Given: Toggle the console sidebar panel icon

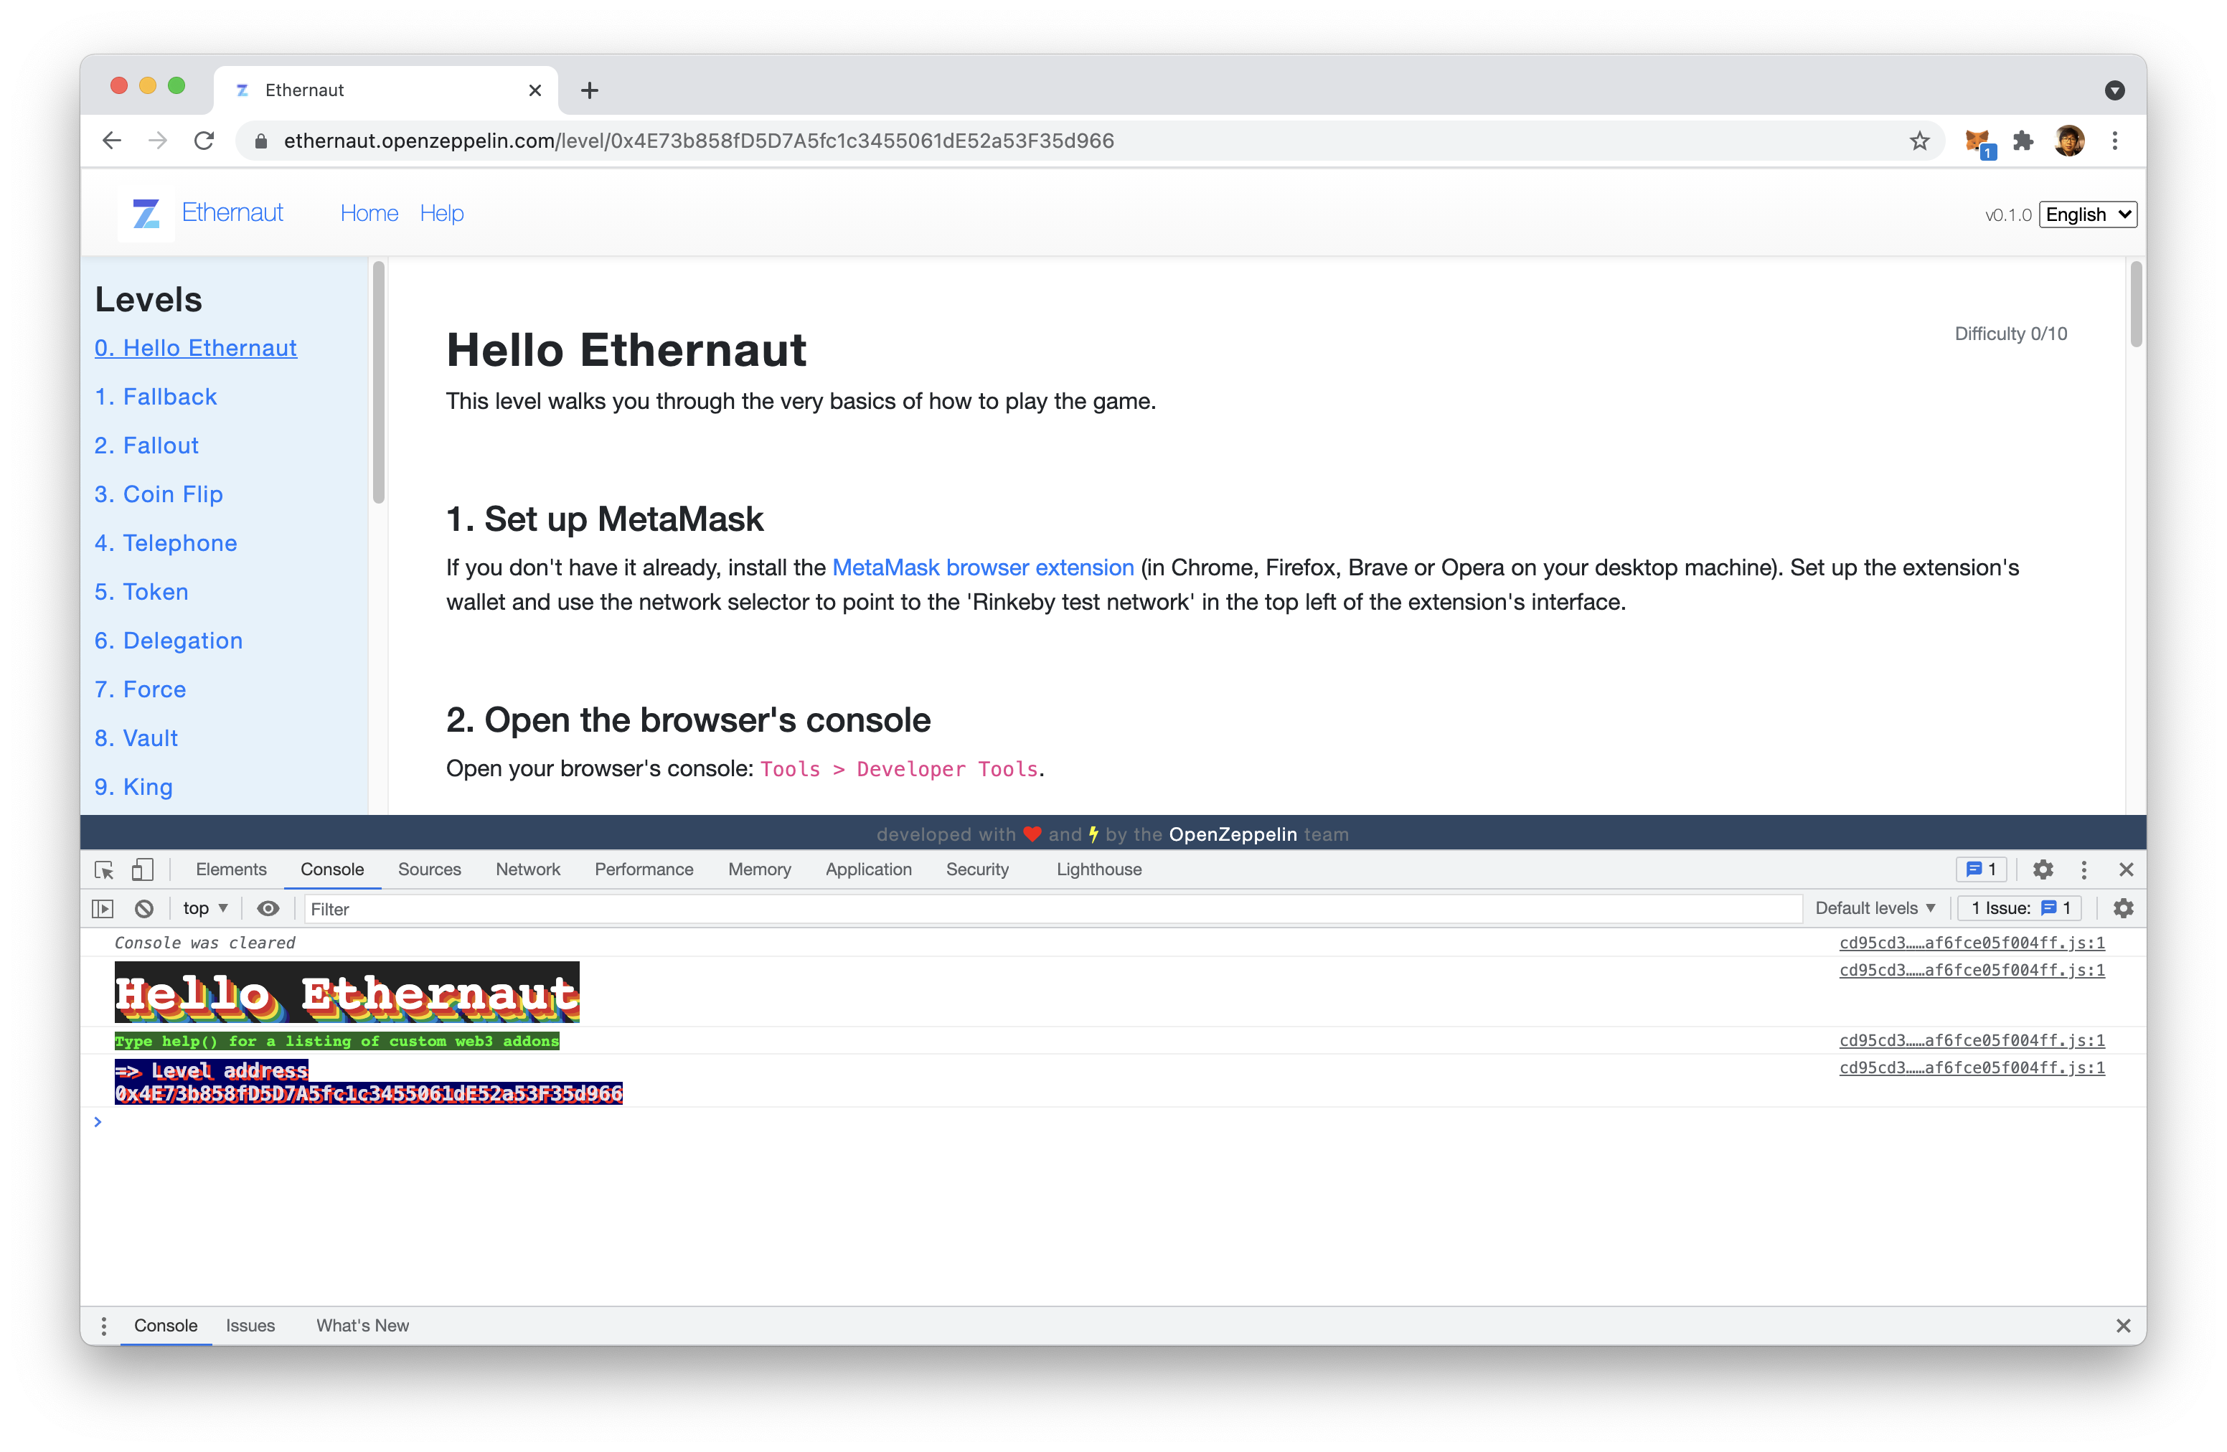Looking at the screenshot, I should click(103, 908).
